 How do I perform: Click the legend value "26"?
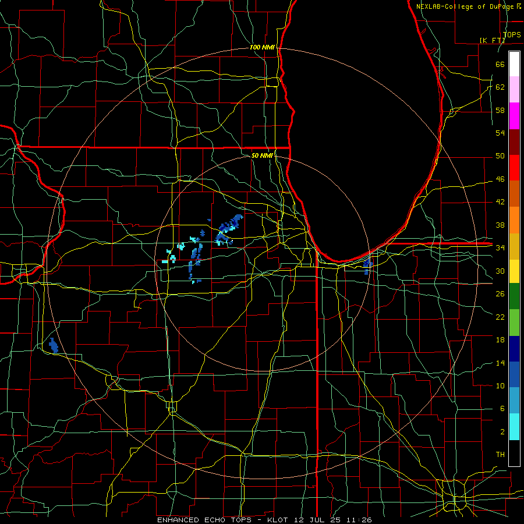500,294
